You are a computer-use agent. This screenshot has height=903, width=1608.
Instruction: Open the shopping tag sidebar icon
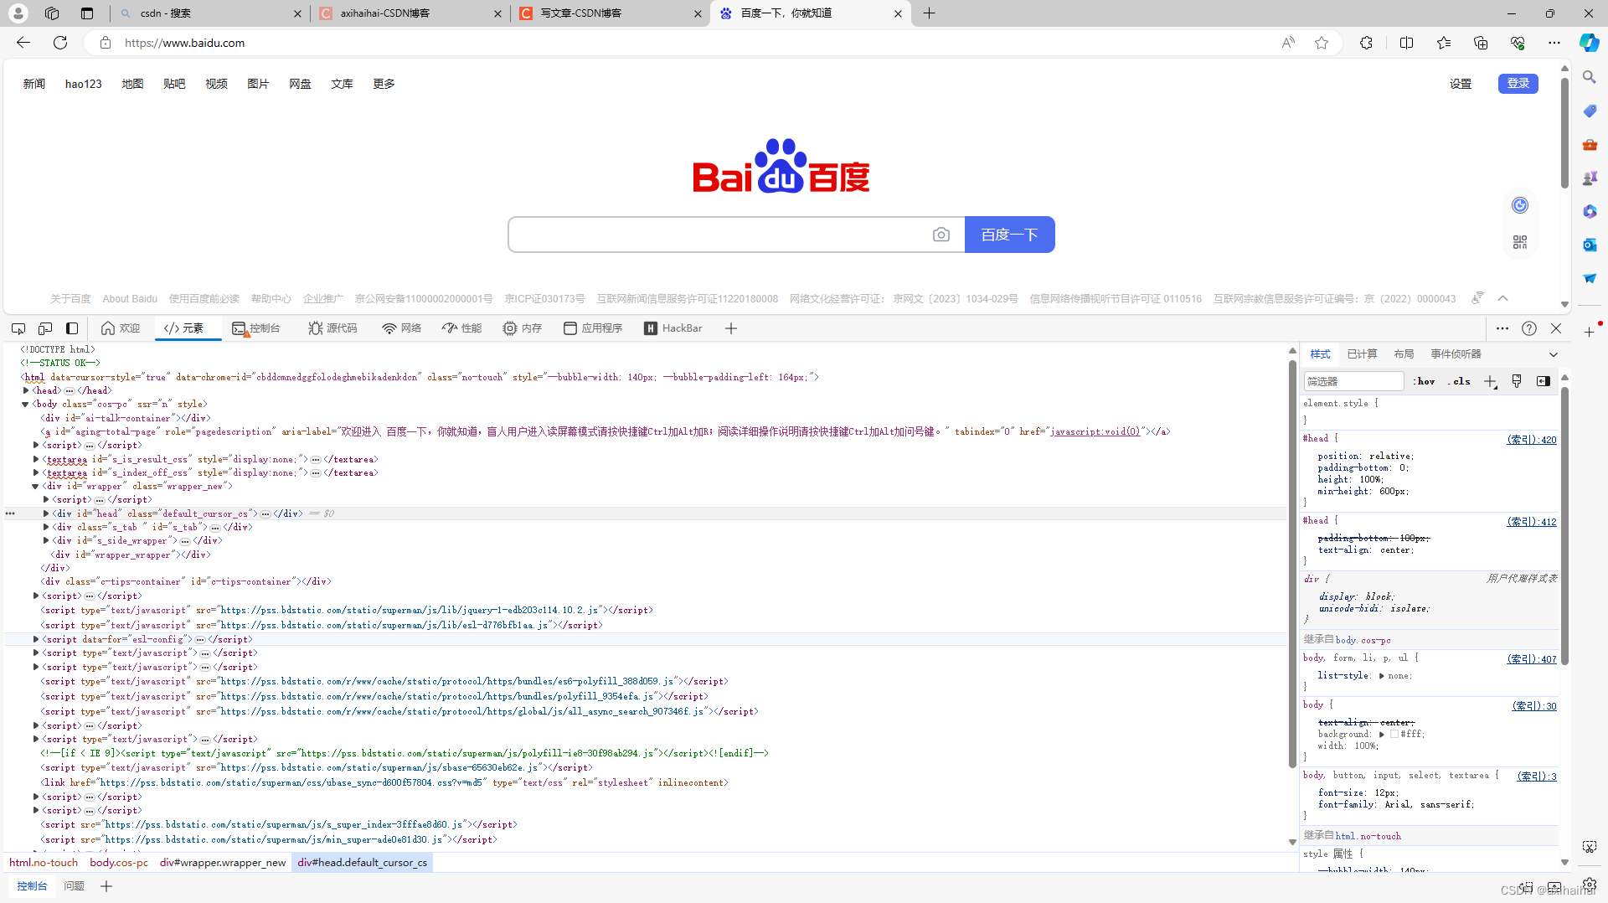pos(1590,111)
